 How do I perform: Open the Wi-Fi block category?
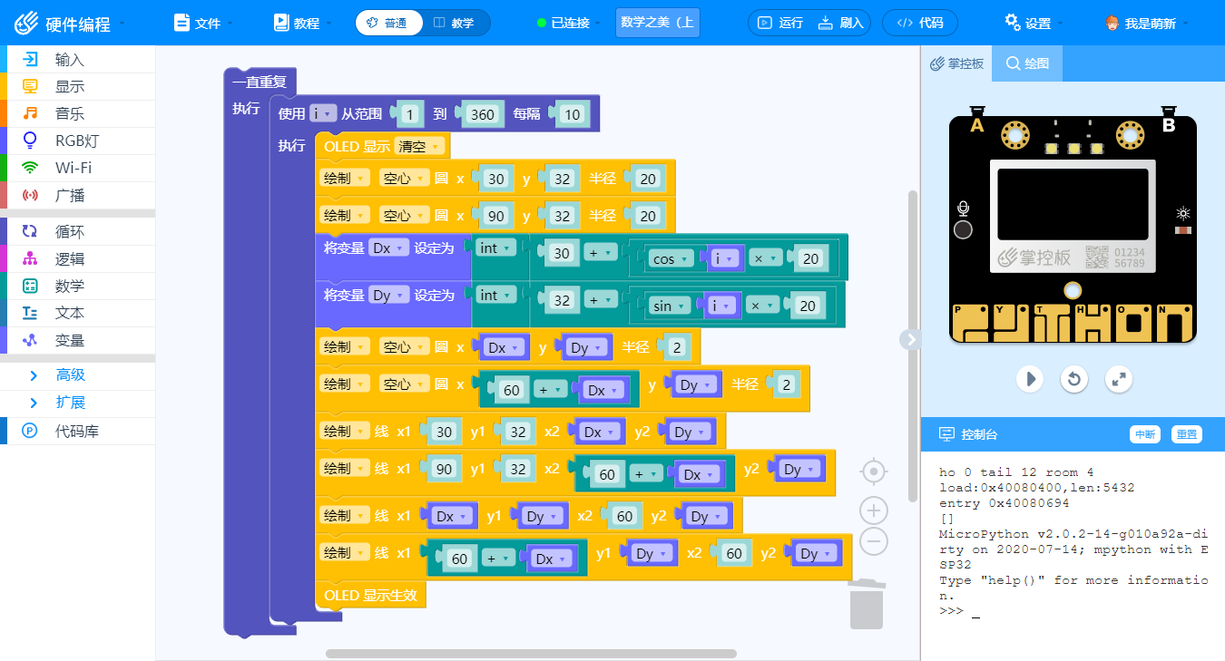pos(77,168)
